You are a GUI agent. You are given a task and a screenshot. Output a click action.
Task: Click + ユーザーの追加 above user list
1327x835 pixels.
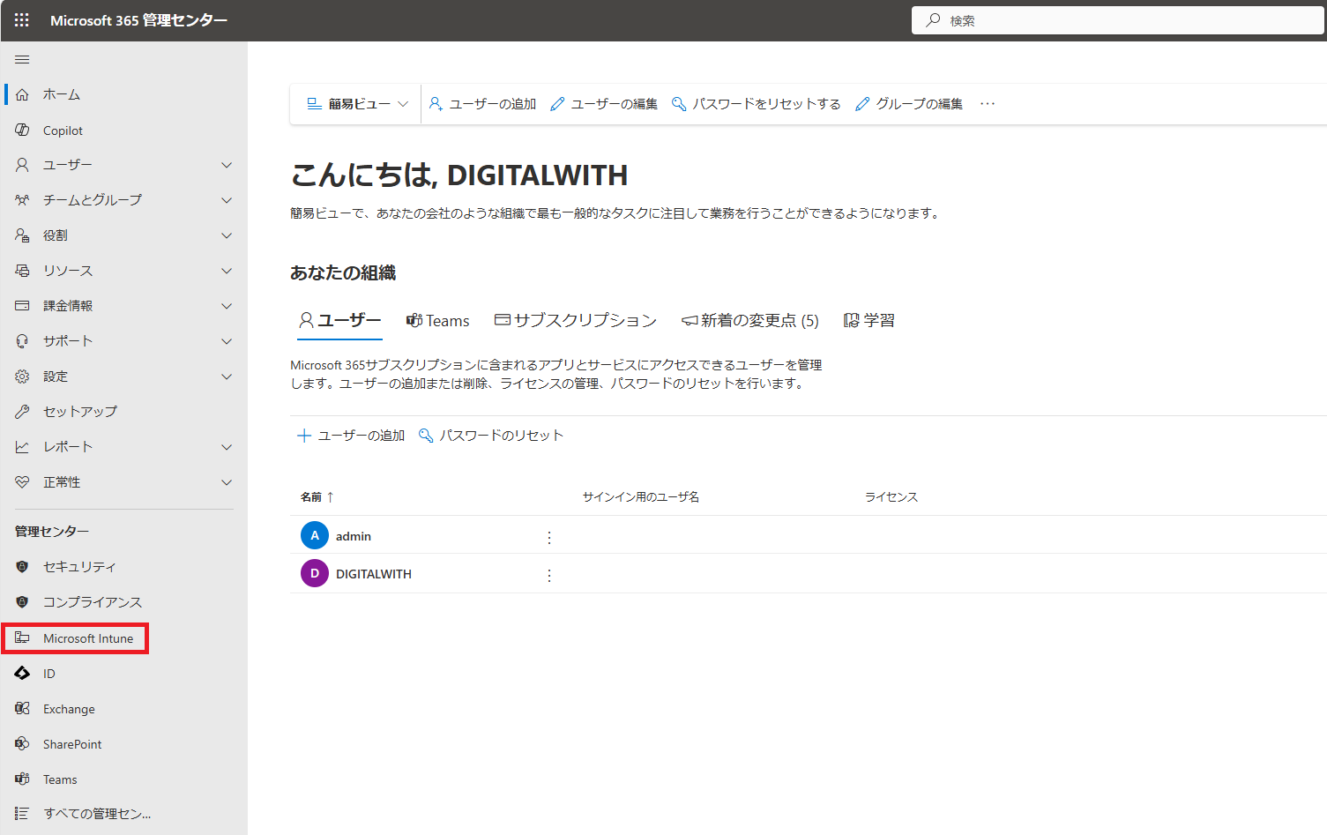[x=351, y=436]
